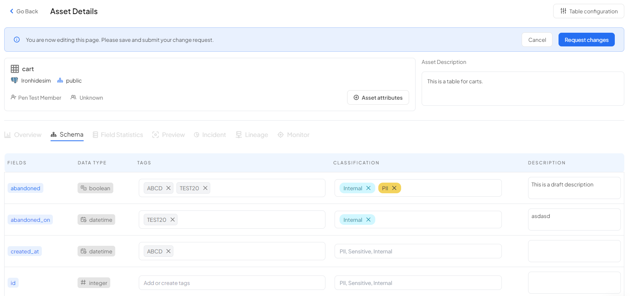This screenshot has width=630, height=296.
Task: Remove Internal classification from abandoned_on row
Action: coord(368,220)
